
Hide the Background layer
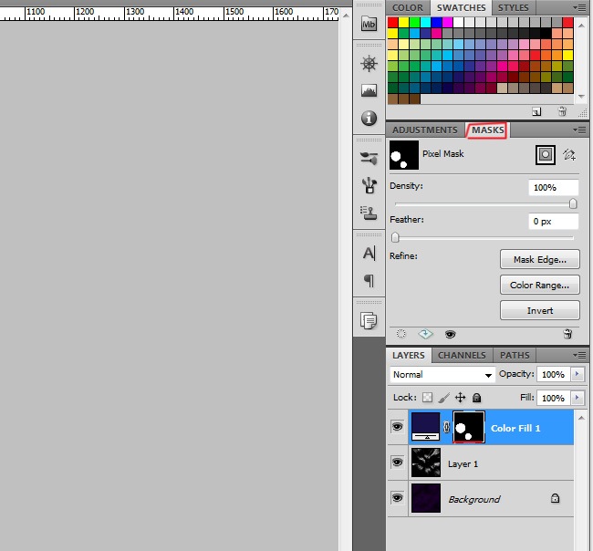point(397,498)
